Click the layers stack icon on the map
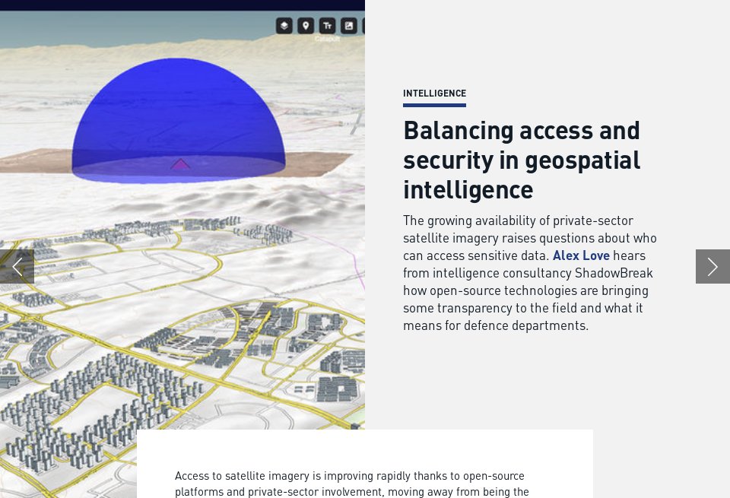Image resolution: width=730 pixels, height=498 pixels. 284,26
